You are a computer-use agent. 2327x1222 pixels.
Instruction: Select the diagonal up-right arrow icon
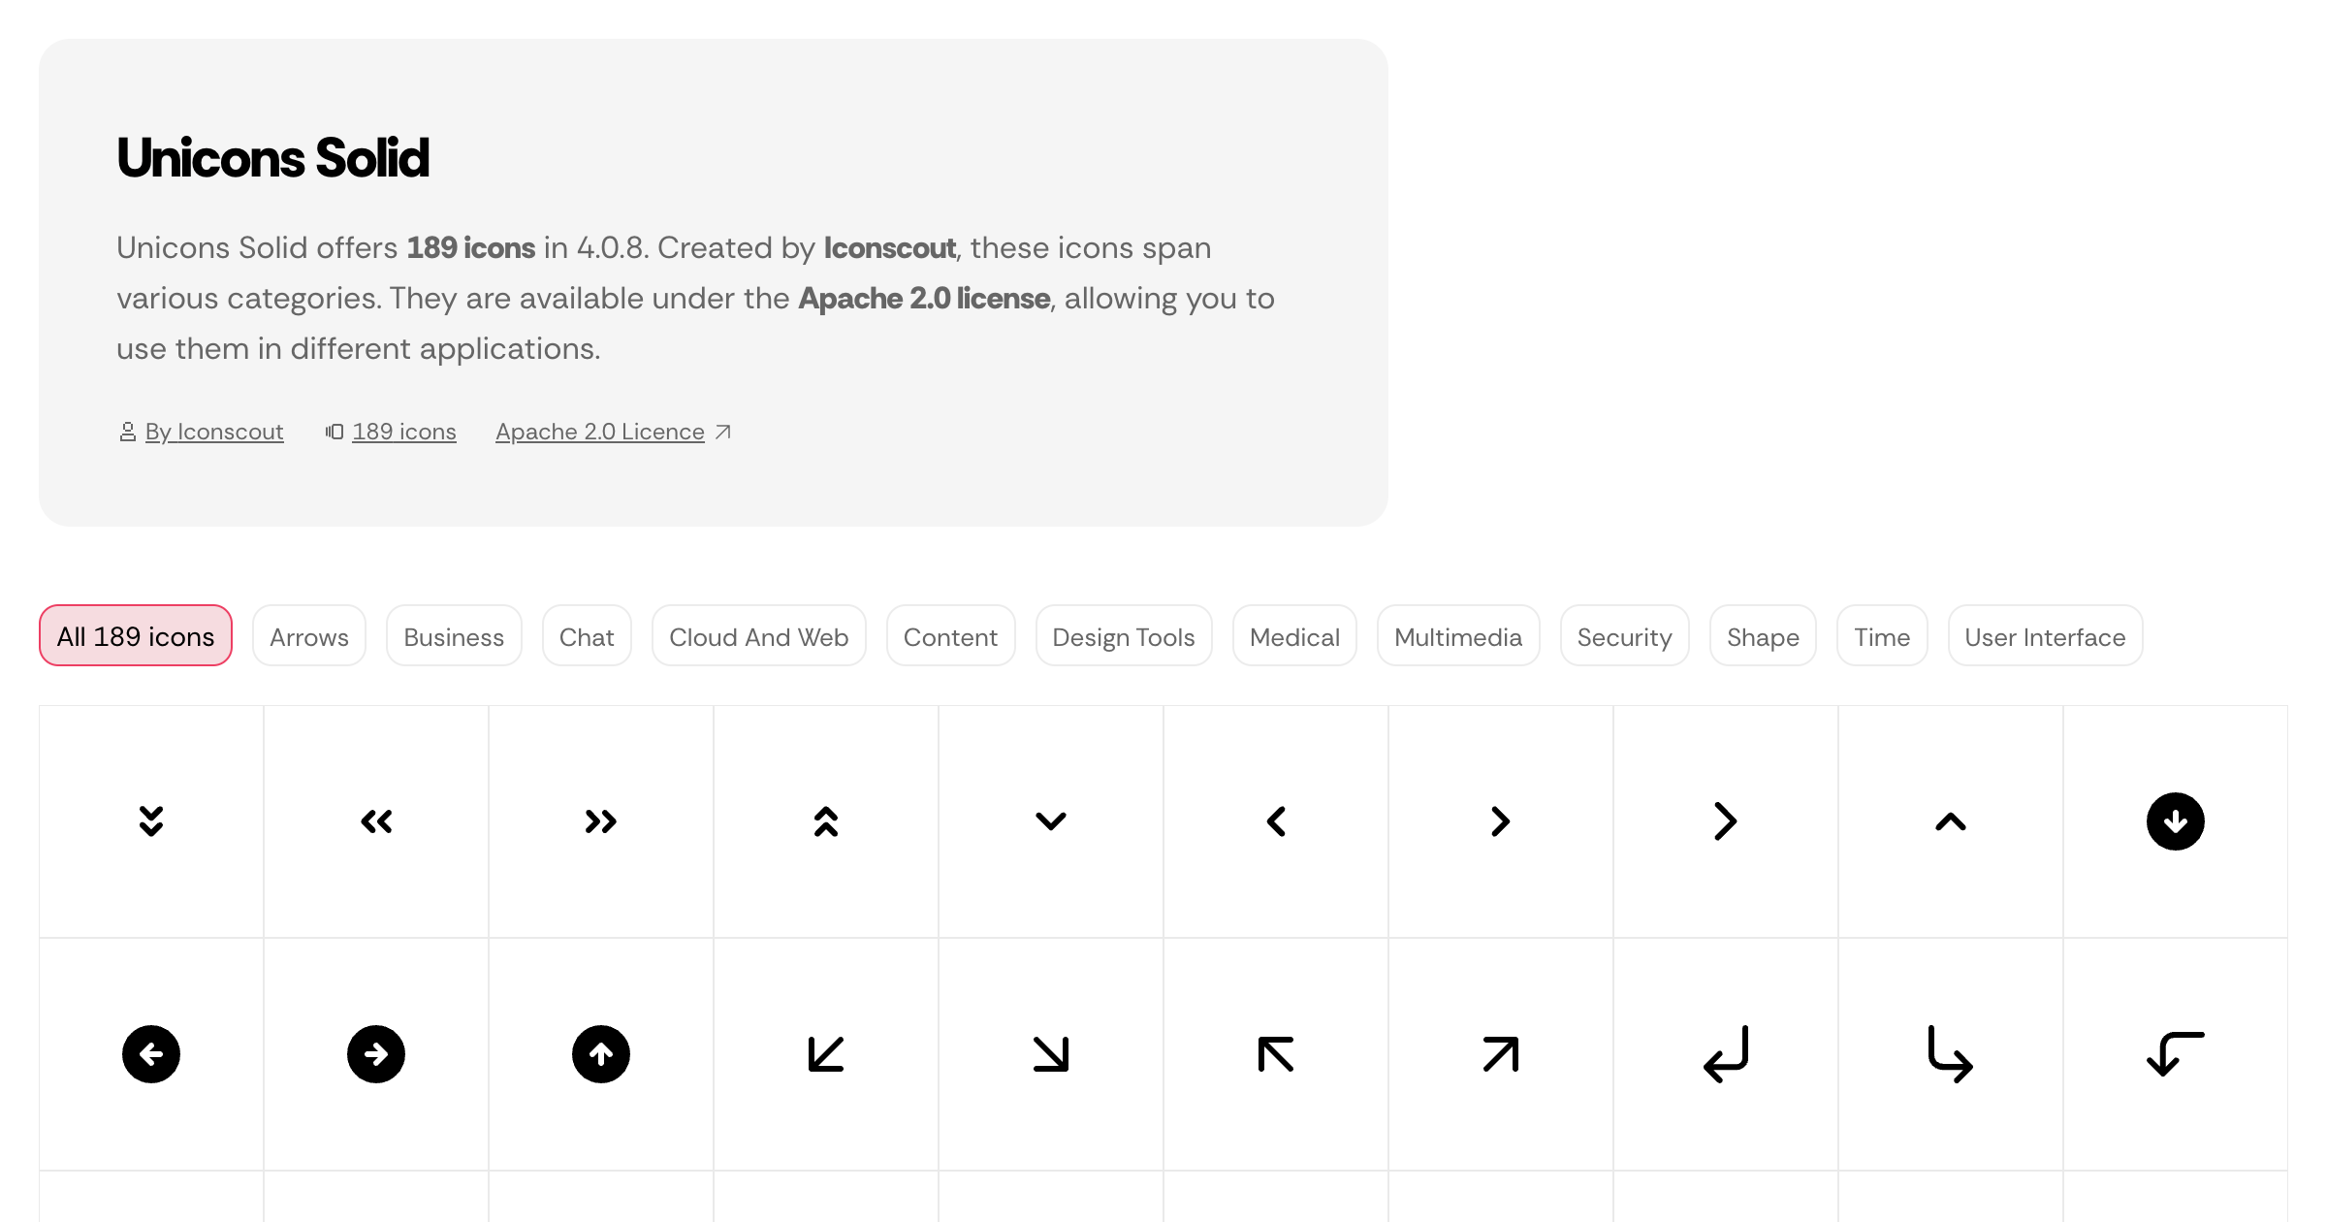point(1501,1054)
